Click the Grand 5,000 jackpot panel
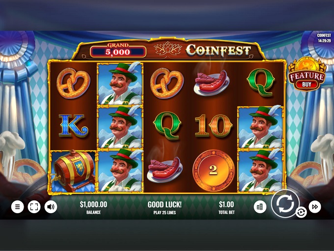 click(x=118, y=50)
